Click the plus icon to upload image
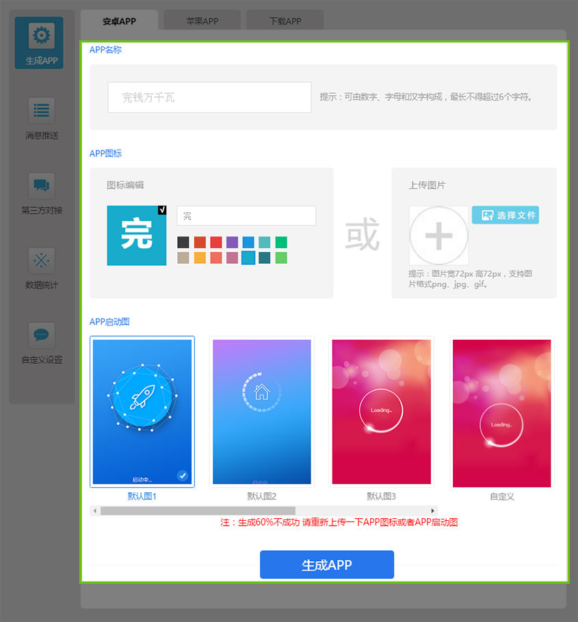The width and height of the screenshot is (578, 622). 438,236
